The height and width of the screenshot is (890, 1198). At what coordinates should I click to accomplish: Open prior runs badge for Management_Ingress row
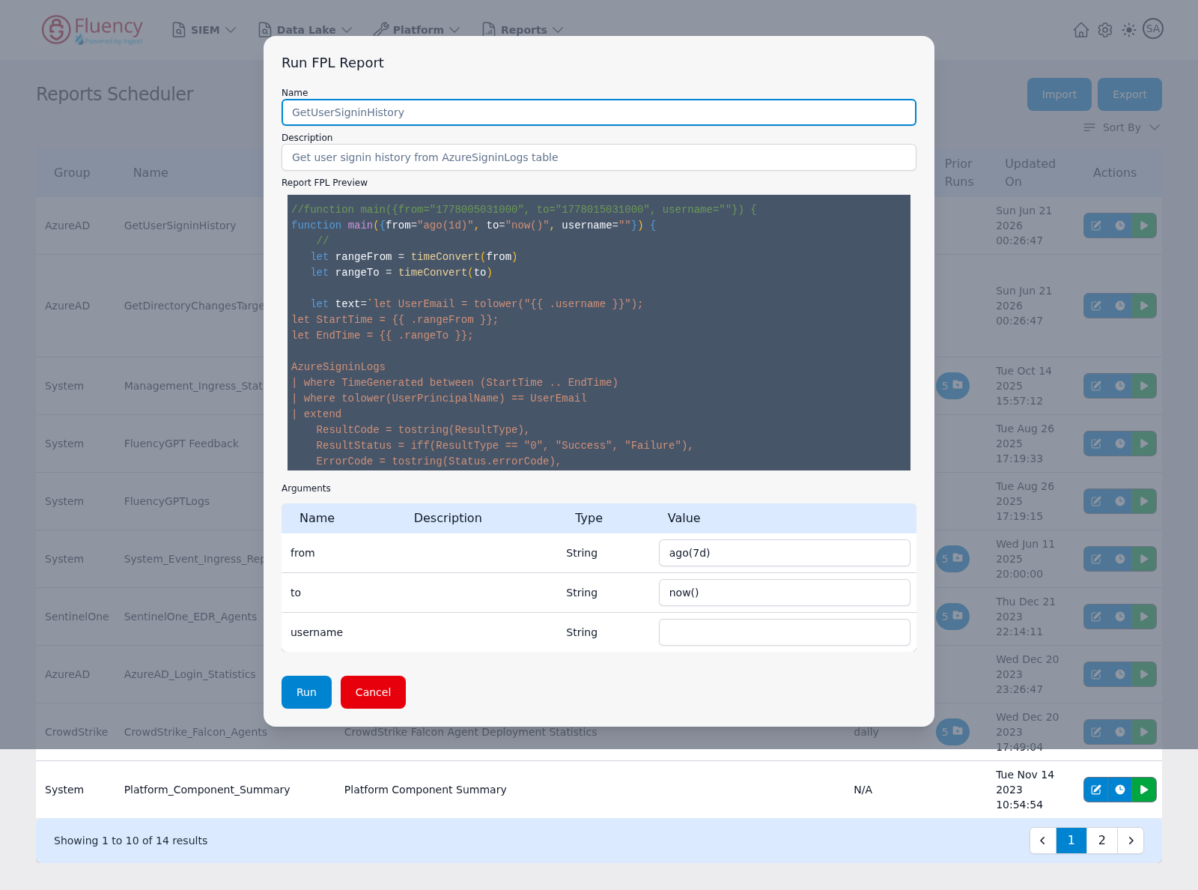point(952,386)
